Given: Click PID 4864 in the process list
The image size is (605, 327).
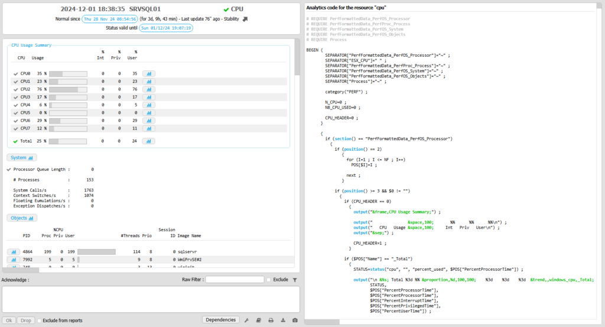Looking at the screenshot, I should [27, 252].
